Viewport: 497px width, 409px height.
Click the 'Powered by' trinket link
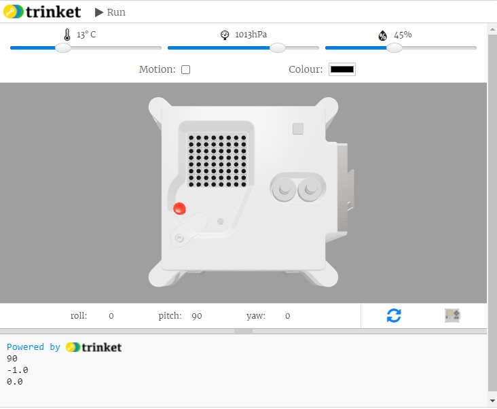click(33, 347)
